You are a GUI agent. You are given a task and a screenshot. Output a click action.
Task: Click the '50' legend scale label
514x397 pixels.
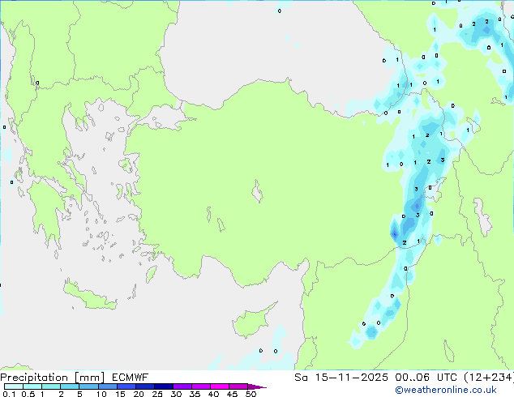coord(251,394)
